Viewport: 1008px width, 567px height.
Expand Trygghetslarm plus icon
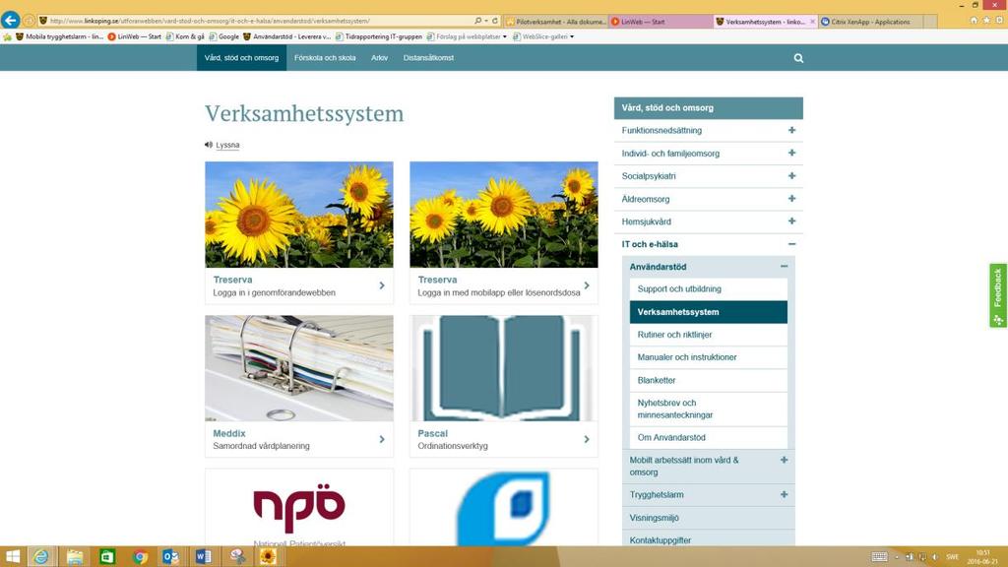784,494
